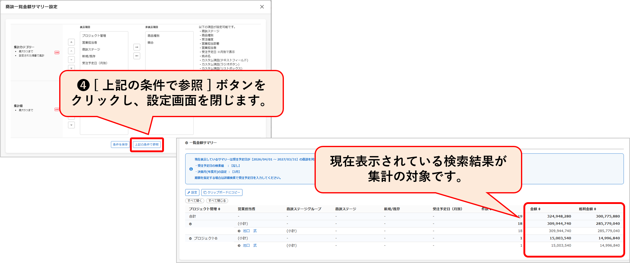Image resolution: width=630 pixels, height=263 pixels.
Task: Open 池口 武 link in 285,779,040 row
Action: pyautogui.click(x=250, y=231)
